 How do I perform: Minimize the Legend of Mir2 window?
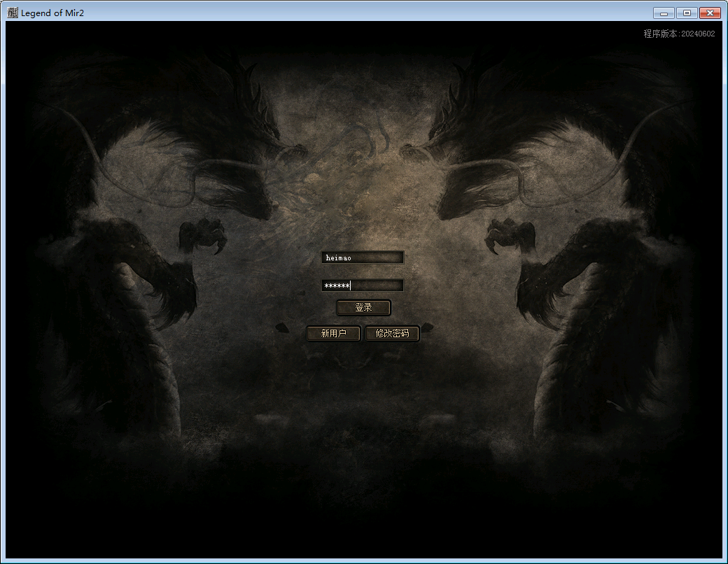(x=664, y=13)
